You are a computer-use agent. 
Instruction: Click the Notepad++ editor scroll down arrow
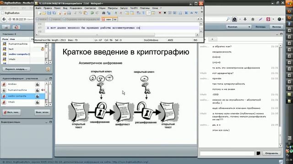click(x=201, y=31)
